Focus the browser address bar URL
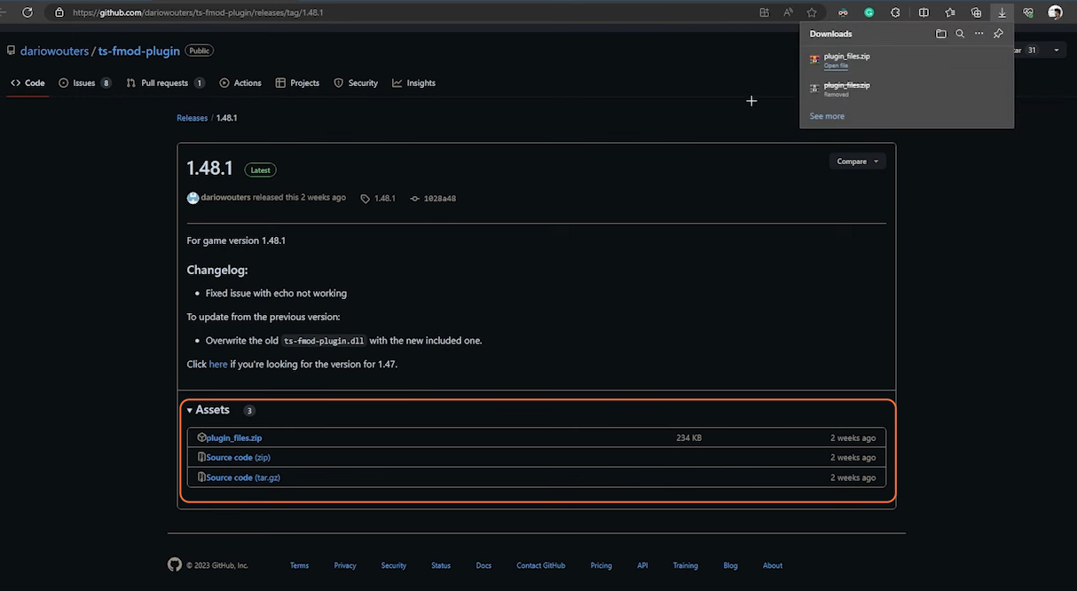The image size is (1077, 591). click(198, 12)
